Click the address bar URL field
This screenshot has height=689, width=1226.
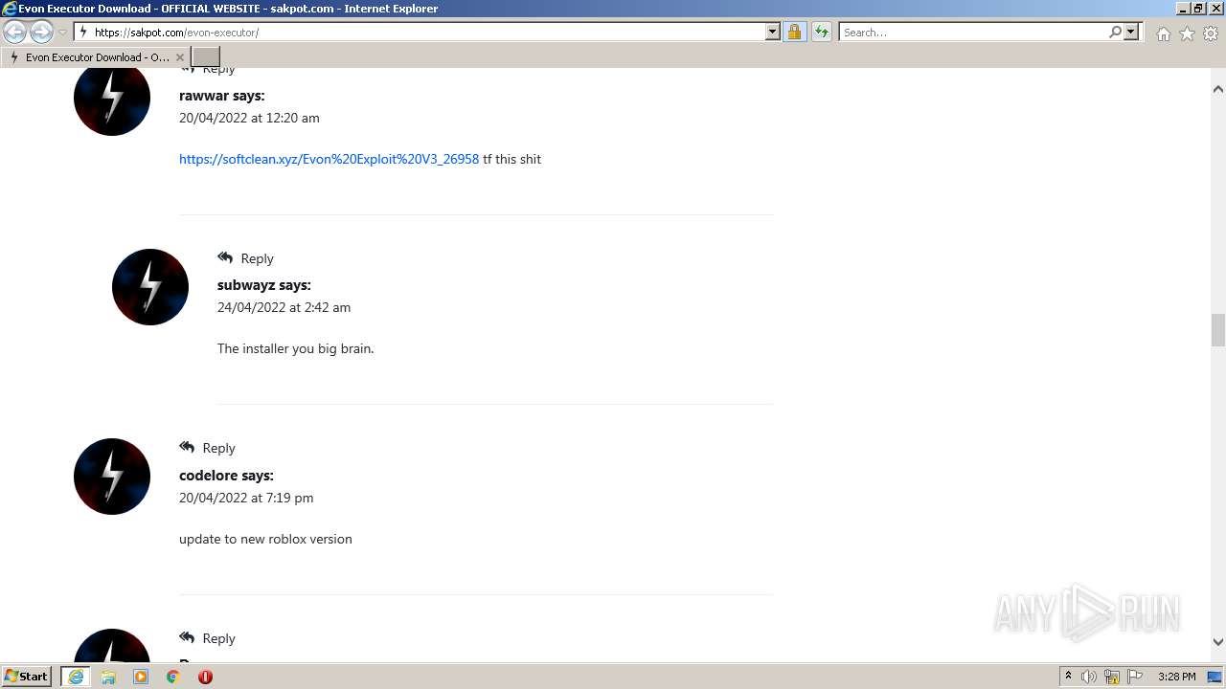click(x=420, y=33)
